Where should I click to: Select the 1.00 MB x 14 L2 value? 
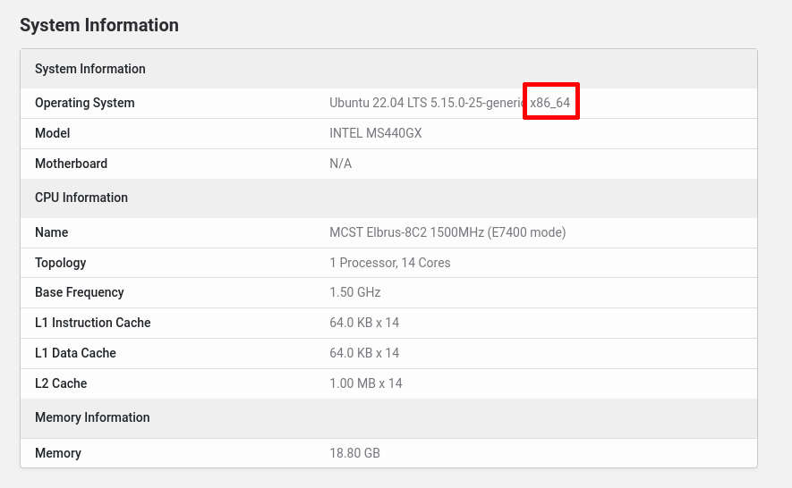coord(366,383)
